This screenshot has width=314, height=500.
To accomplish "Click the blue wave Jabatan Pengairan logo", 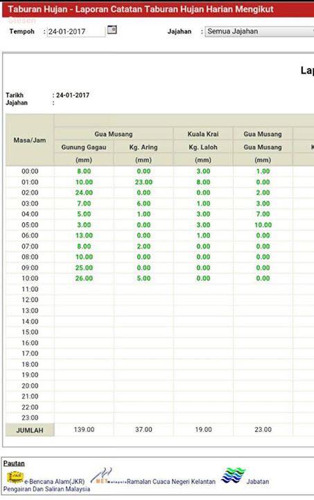I will pyautogui.click(x=234, y=475).
